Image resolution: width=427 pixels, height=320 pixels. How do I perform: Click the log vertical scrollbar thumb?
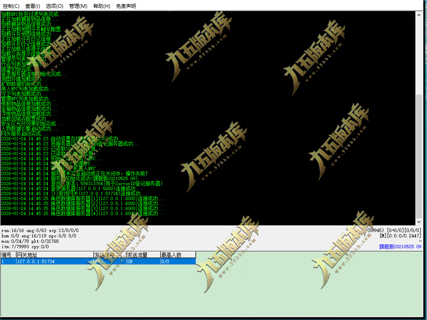point(419,156)
